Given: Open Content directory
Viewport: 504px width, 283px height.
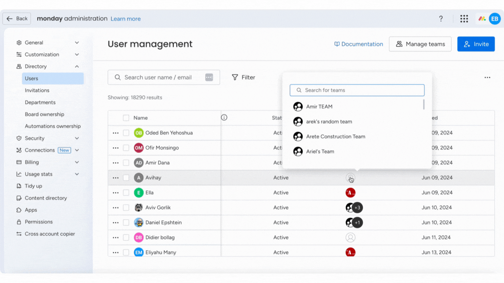Looking at the screenshot, I should tap(45, 198).
